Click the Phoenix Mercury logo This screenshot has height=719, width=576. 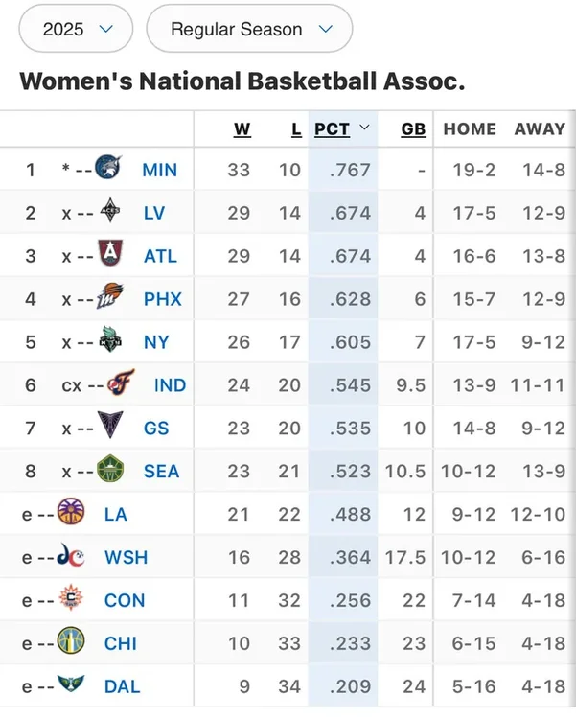click(111, 298)
